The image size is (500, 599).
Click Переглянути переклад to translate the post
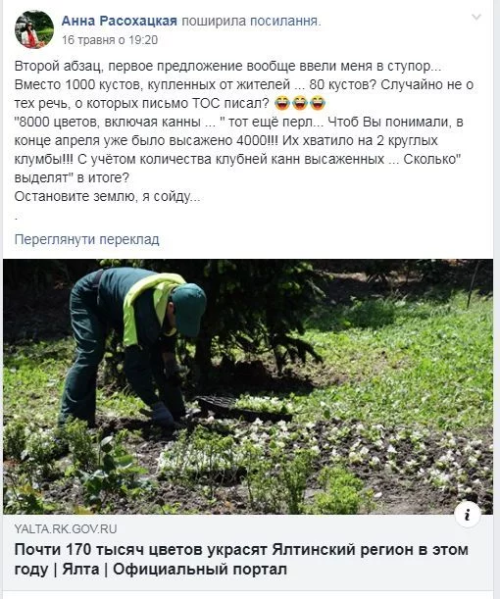coord(86,239)
